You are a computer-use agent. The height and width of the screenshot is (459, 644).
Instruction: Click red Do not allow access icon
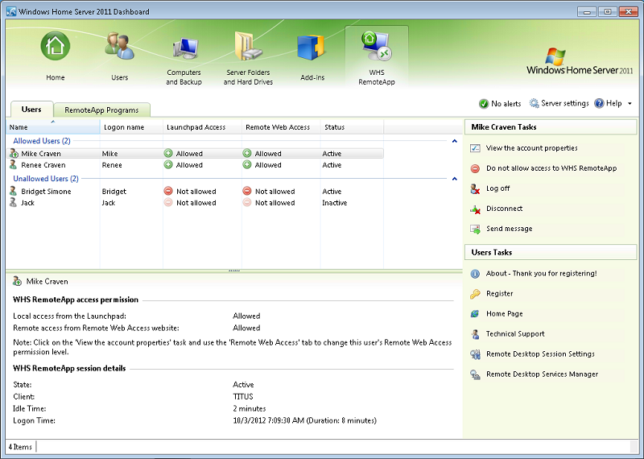coord(475,168)
